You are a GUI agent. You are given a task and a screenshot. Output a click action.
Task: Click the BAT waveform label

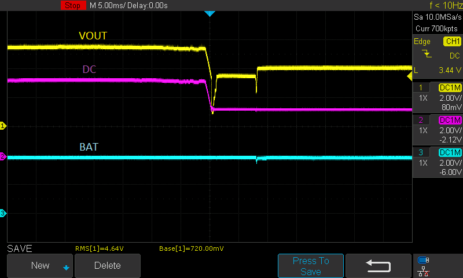89,147
